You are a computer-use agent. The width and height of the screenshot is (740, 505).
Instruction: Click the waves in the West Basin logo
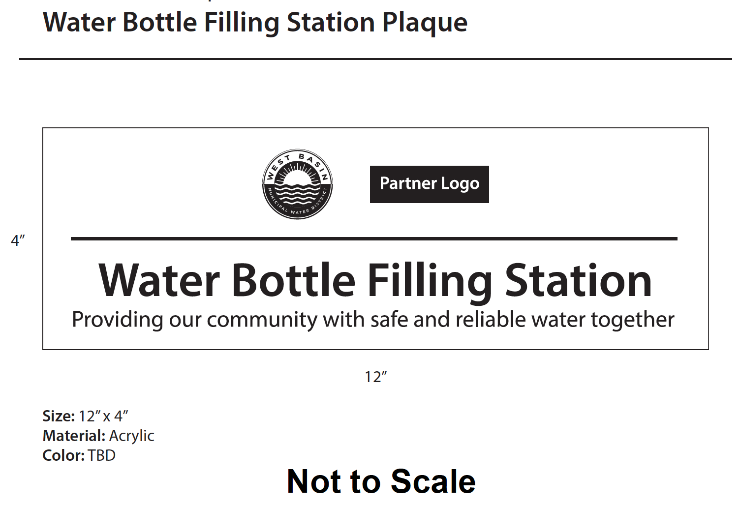[297, 193]
